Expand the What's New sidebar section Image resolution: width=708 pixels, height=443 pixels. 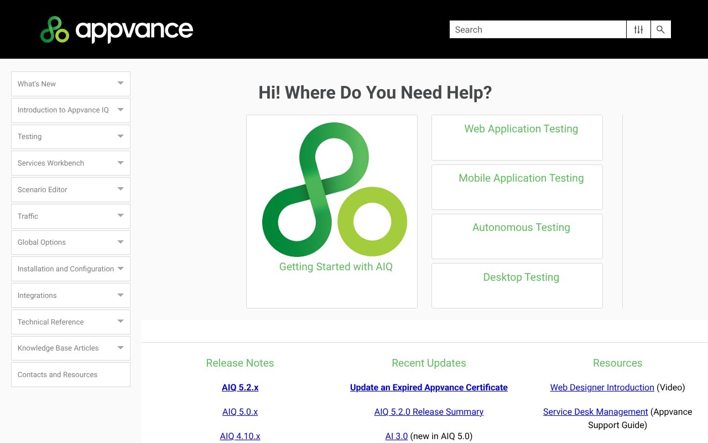click(70, 84)
